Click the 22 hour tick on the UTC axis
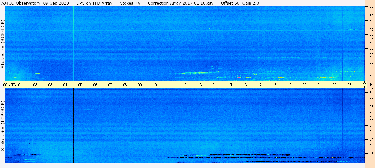 (335, 85)
